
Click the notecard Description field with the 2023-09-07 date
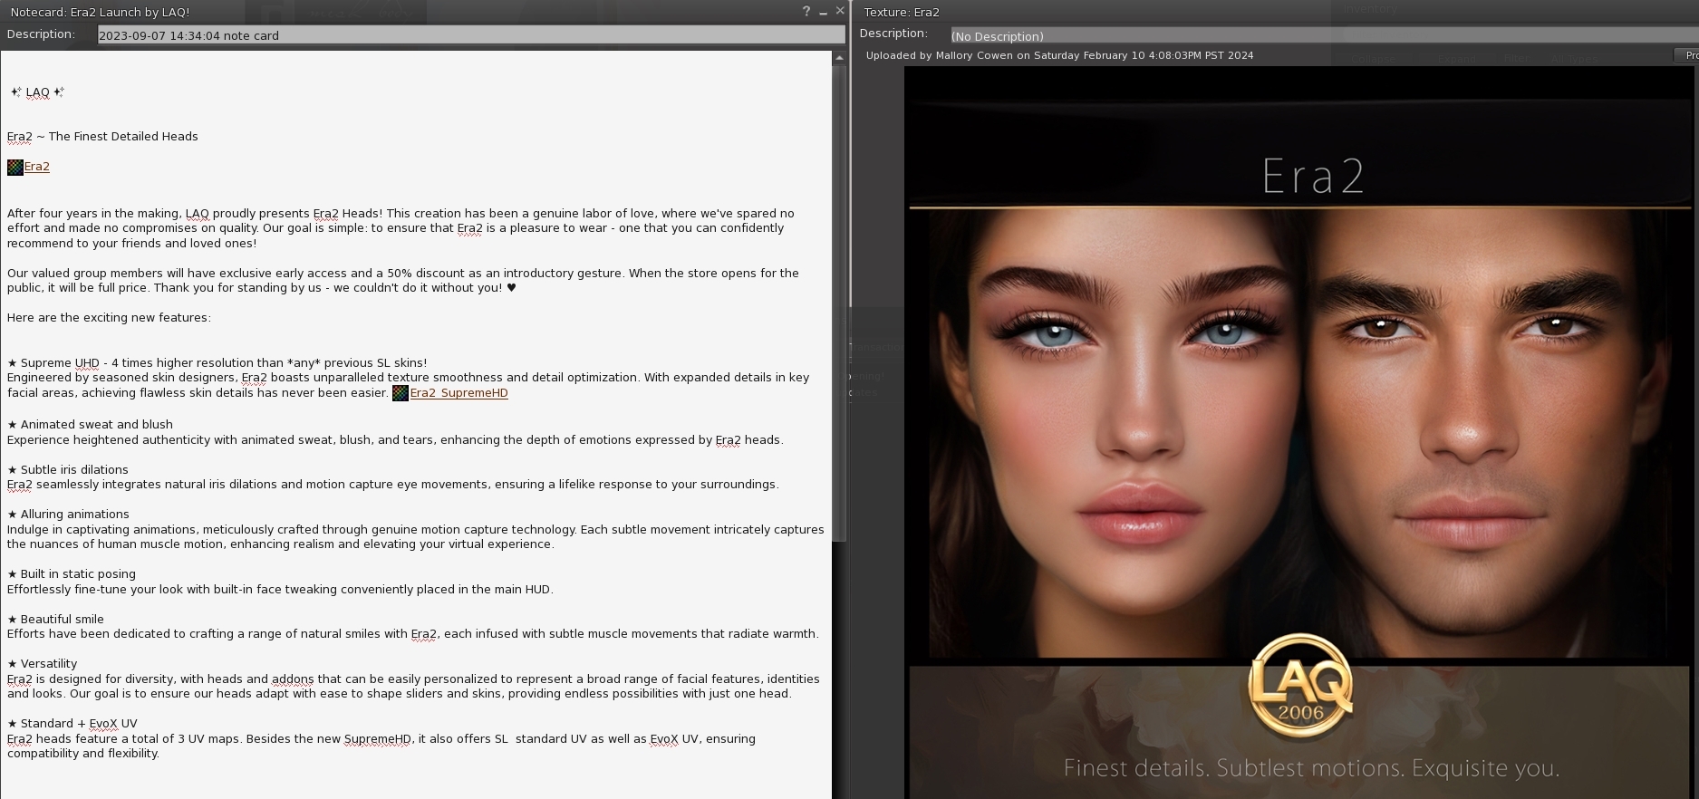pyautogui.click(x=471, y=35)
